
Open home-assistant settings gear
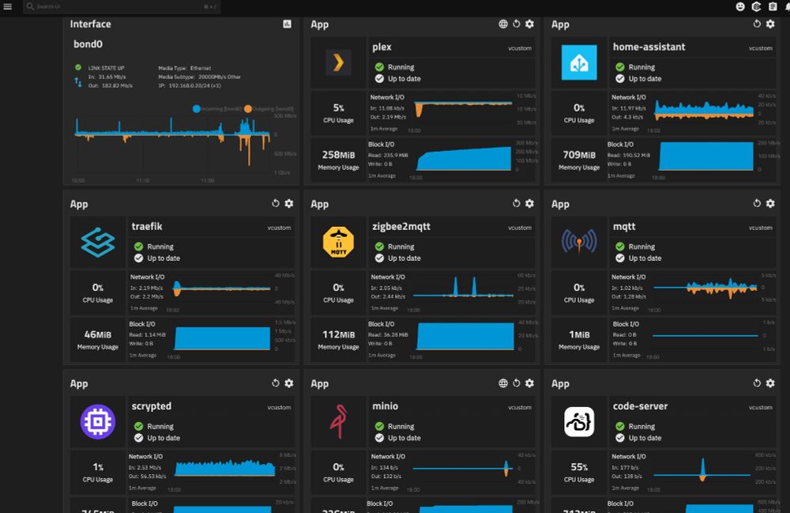[x=770, y=24]
